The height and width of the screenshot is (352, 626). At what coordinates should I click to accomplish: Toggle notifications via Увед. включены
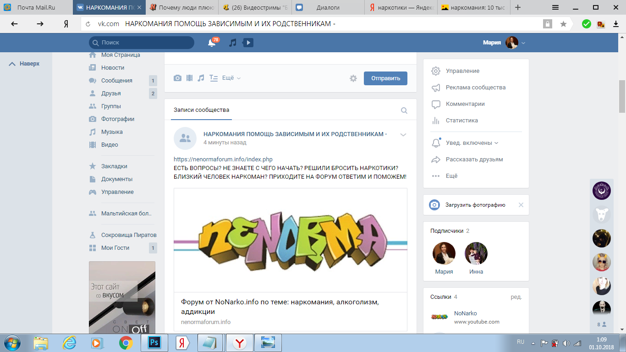pyautogui.click(x=472, y=143)
